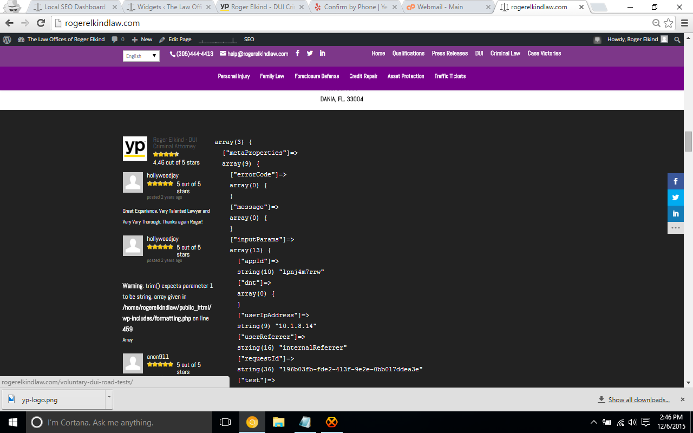Open the English language dropdown
This screenshot has height=433, width=693.
click(141, 56)
